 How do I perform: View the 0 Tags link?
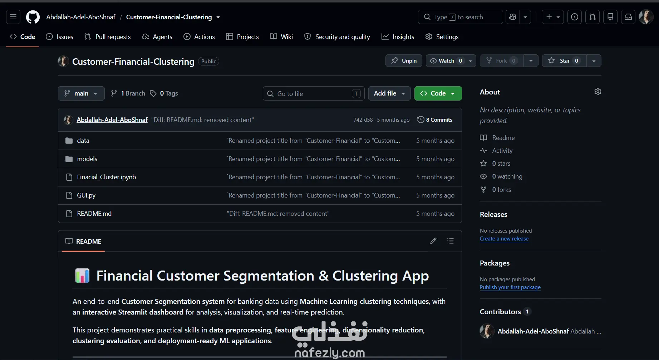pyautogui.click(x=164, y=93)
